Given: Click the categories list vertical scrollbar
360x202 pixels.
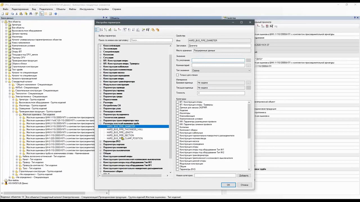Looking at the screenshot, I should click(249, 136).
